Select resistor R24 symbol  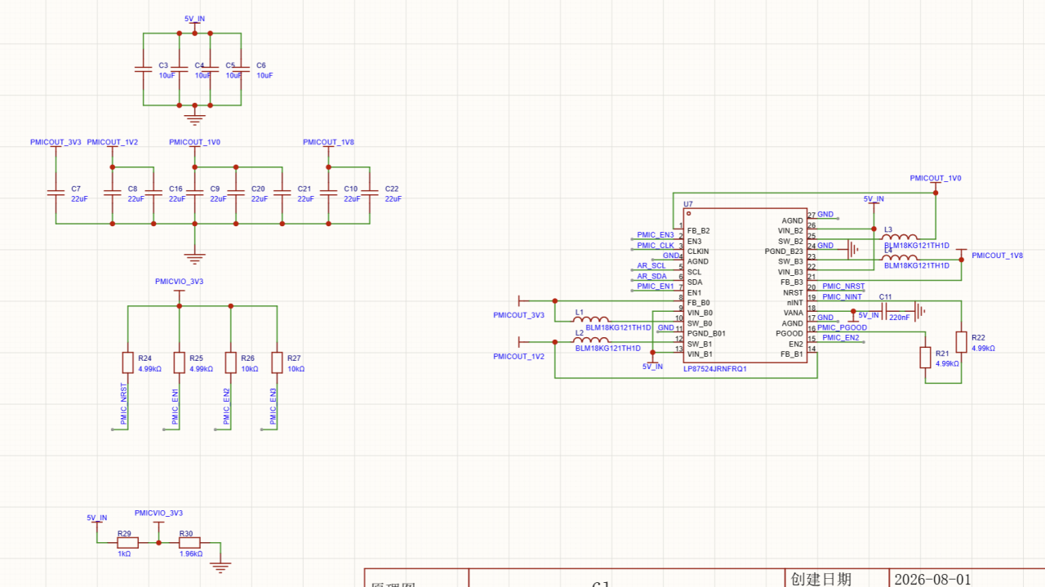click(x=127, y=362)
